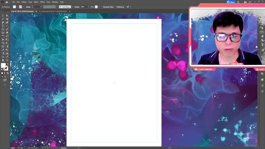This screenshot has height=149, width=265.
Task: Select the Selection (black arrow) tool
Action: (3, 16)
